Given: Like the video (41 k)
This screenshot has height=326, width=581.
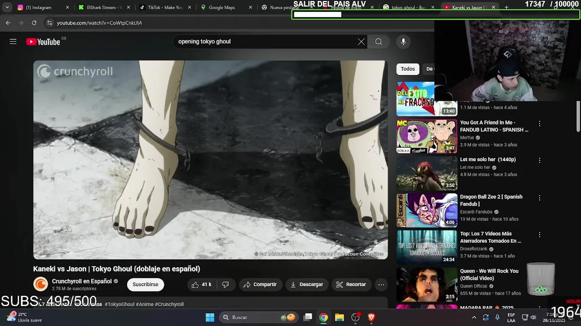Looking at the screenshot, I should click(202, 284).
